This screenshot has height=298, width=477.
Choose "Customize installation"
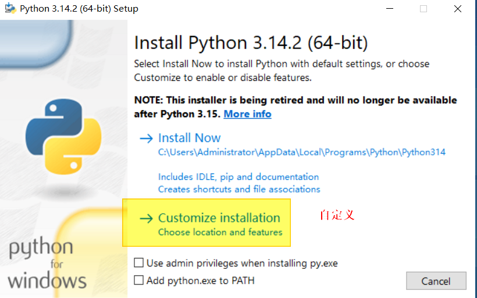point(219,218)
